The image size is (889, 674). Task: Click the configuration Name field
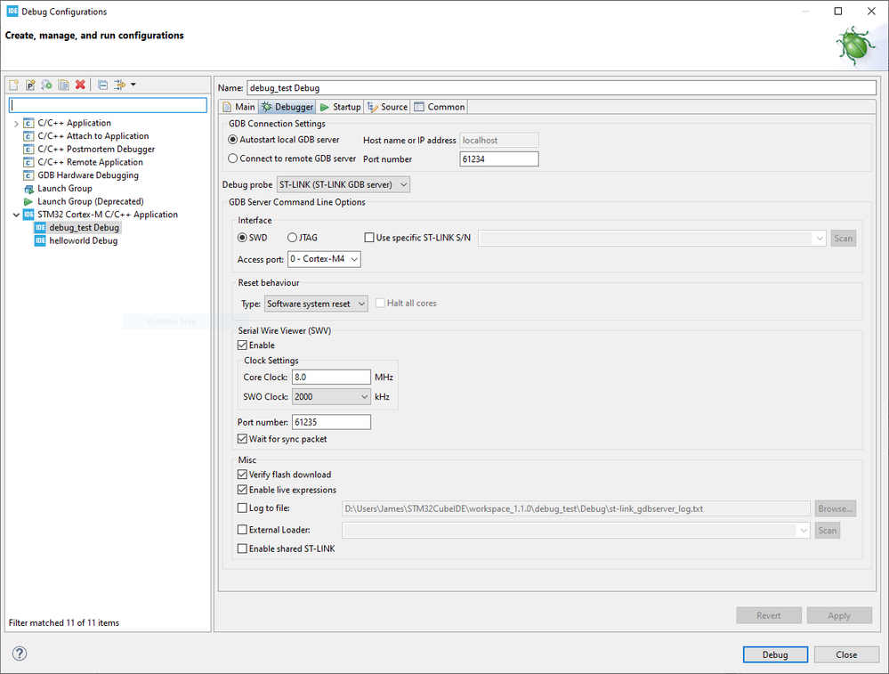(x=562, y=88)
